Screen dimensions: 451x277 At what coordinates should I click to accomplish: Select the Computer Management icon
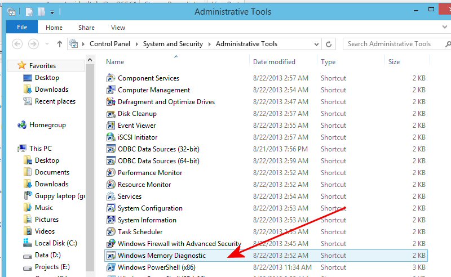[x=110, y=90]
